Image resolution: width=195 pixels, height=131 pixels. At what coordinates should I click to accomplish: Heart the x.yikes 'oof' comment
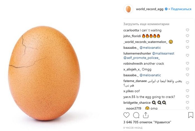[x=187, y=91]
